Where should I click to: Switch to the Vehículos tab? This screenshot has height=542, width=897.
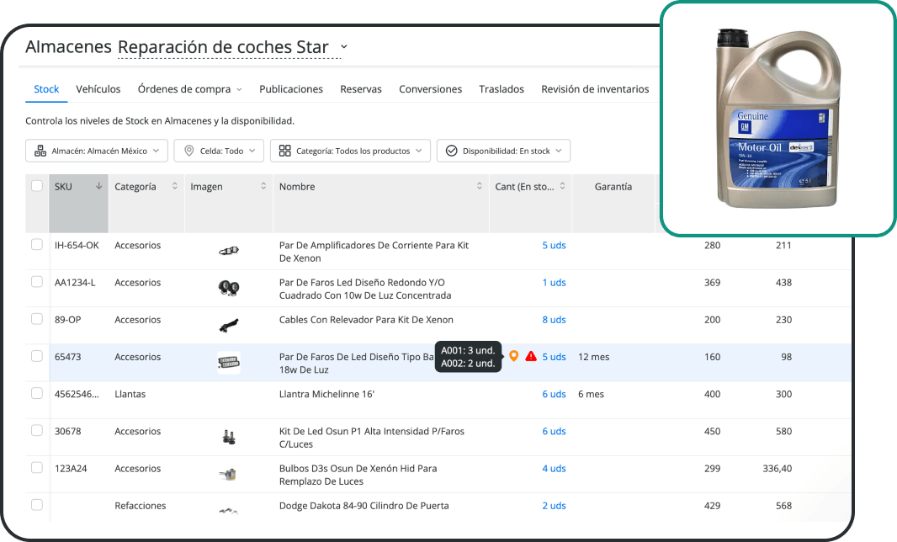[98, 88]
